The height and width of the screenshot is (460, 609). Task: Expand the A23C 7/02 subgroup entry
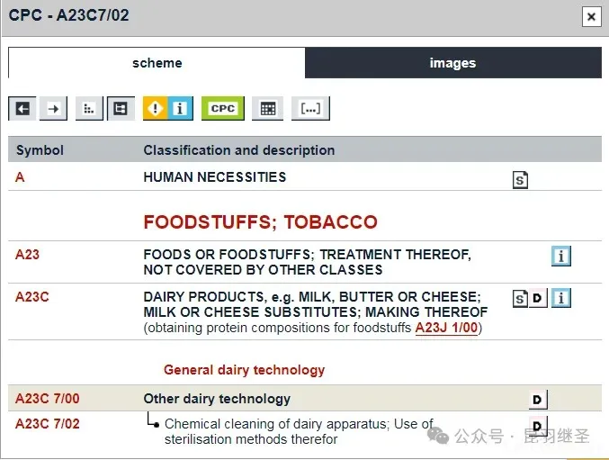[x=48, y=423]
